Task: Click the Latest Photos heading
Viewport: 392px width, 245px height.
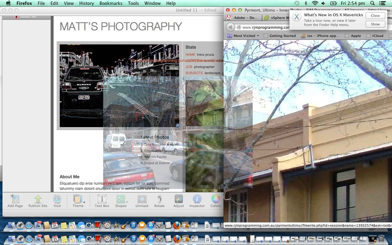Action: tap(155, 137)
